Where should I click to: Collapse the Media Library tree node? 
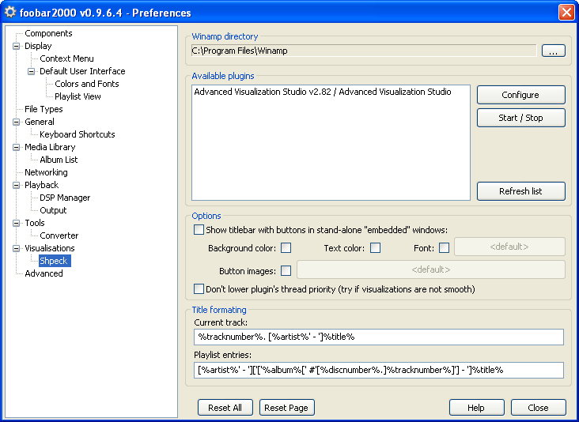(17, 147)
